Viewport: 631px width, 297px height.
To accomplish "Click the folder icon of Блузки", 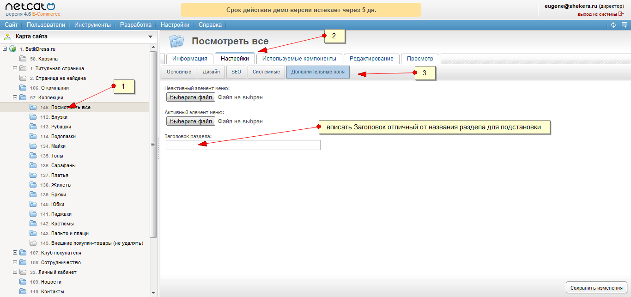I will tap(33, 117).
